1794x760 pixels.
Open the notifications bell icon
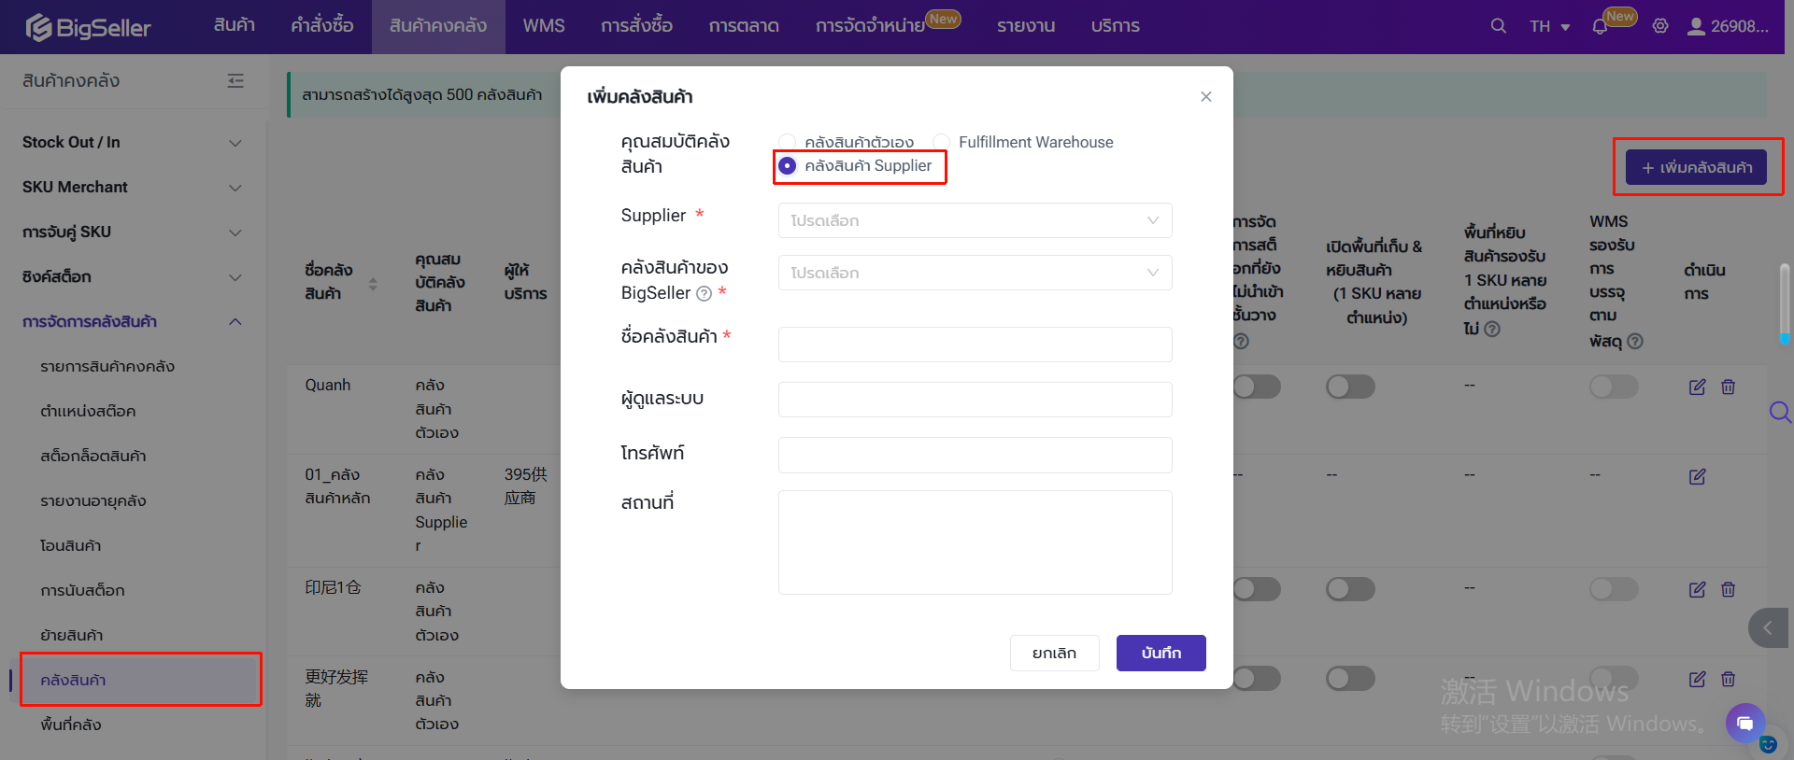[x=1600, y=26]
